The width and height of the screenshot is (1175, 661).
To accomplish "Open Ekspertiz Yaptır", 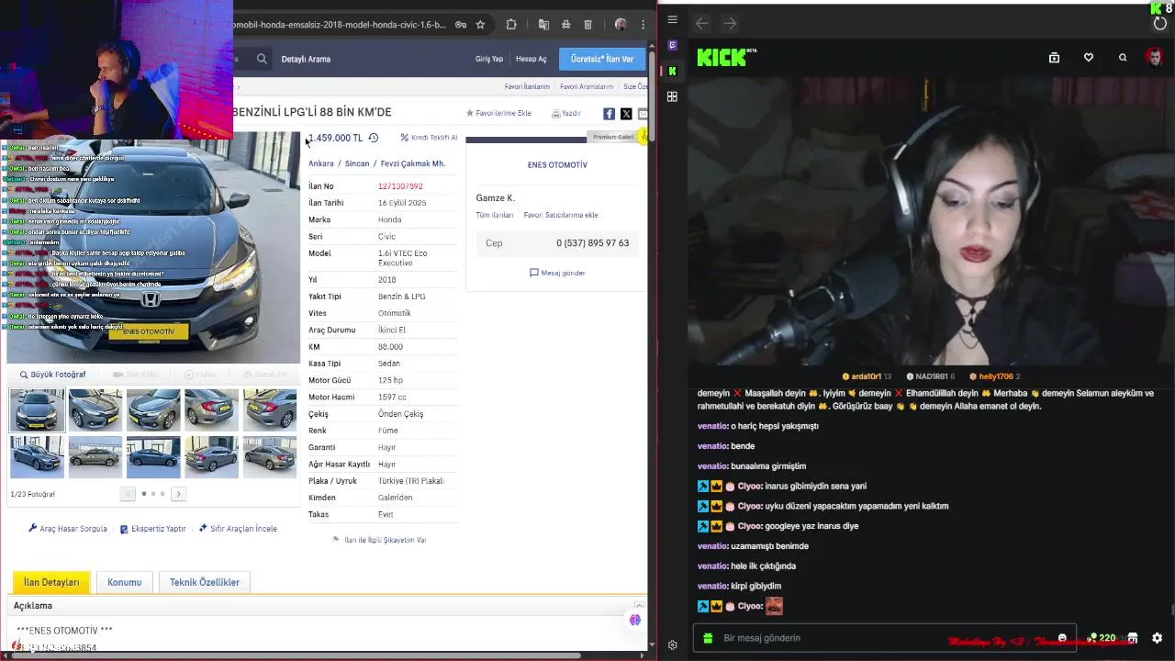I will click(x=153, y=529).
